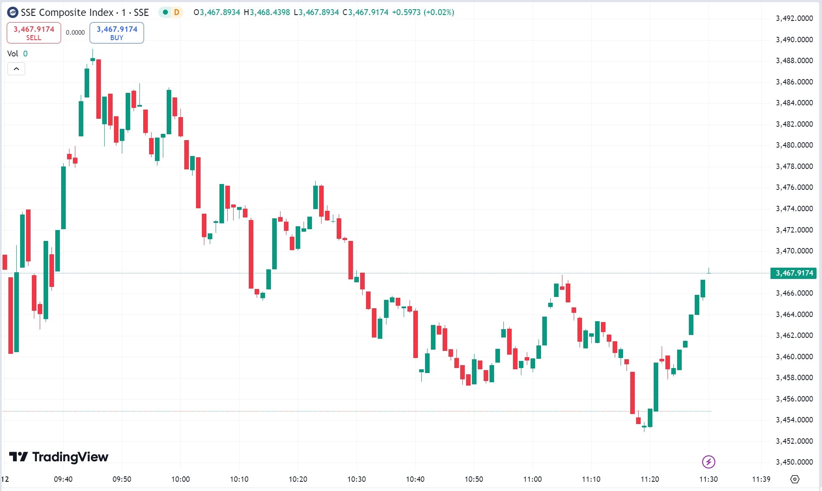Click the SSE Composite Index logo icon

13,13
